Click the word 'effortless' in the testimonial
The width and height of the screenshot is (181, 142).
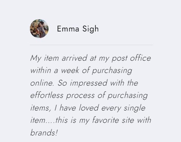click(47, 95)
